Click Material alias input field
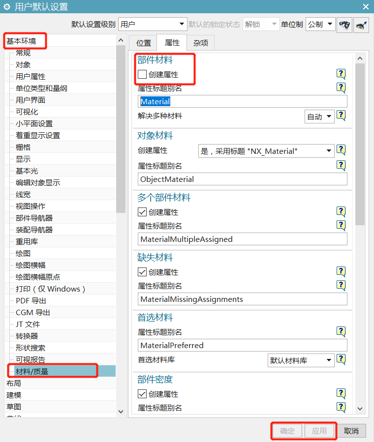This screenshot has height=442, width=374. pos(242,101)
